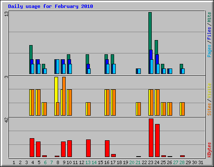Click the y-axis value '42' for KBytes
Viewport: 214px width, 167px height.
(6, 120)
